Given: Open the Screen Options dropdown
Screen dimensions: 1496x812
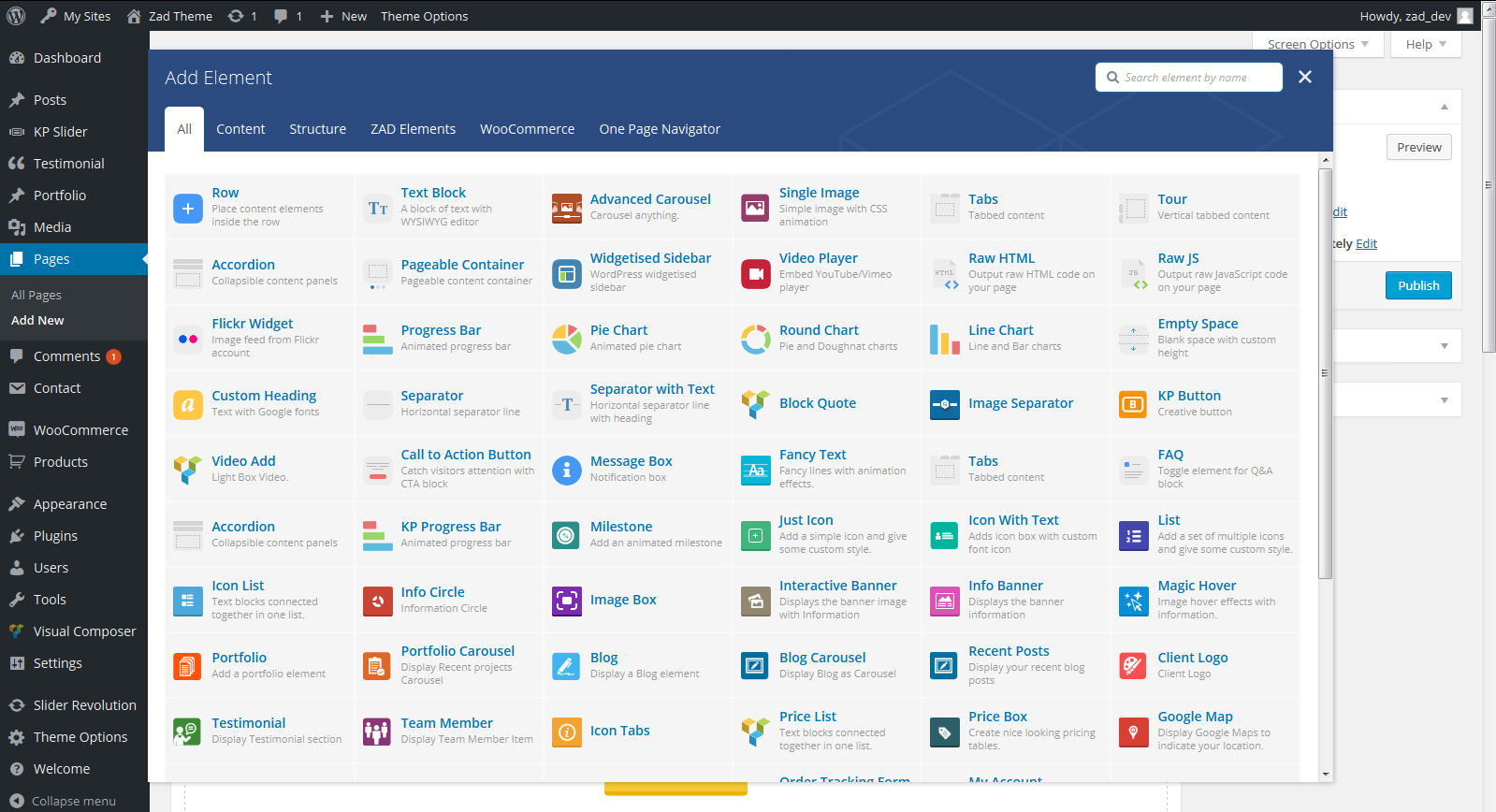Looking at the screenshot, I should (1317, 44).
